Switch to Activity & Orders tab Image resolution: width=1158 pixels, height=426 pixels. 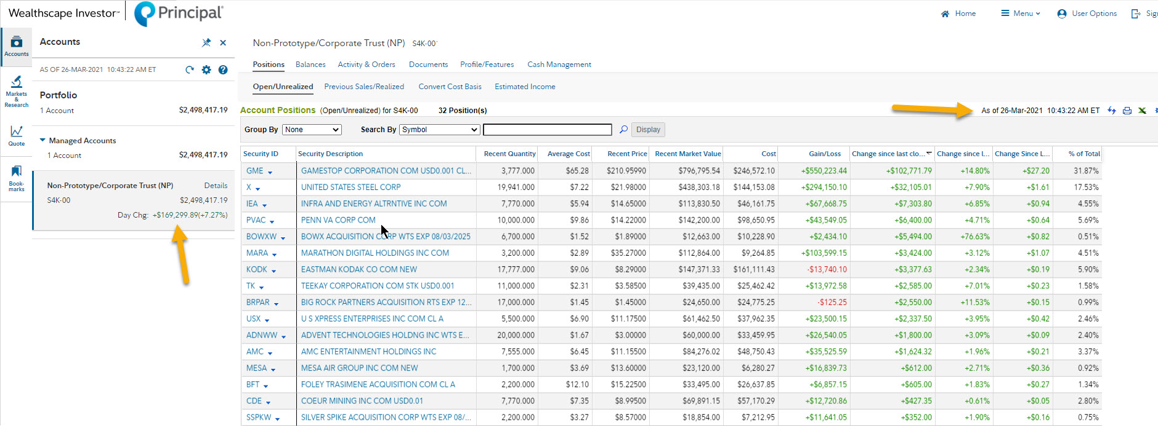pos(366,65)
